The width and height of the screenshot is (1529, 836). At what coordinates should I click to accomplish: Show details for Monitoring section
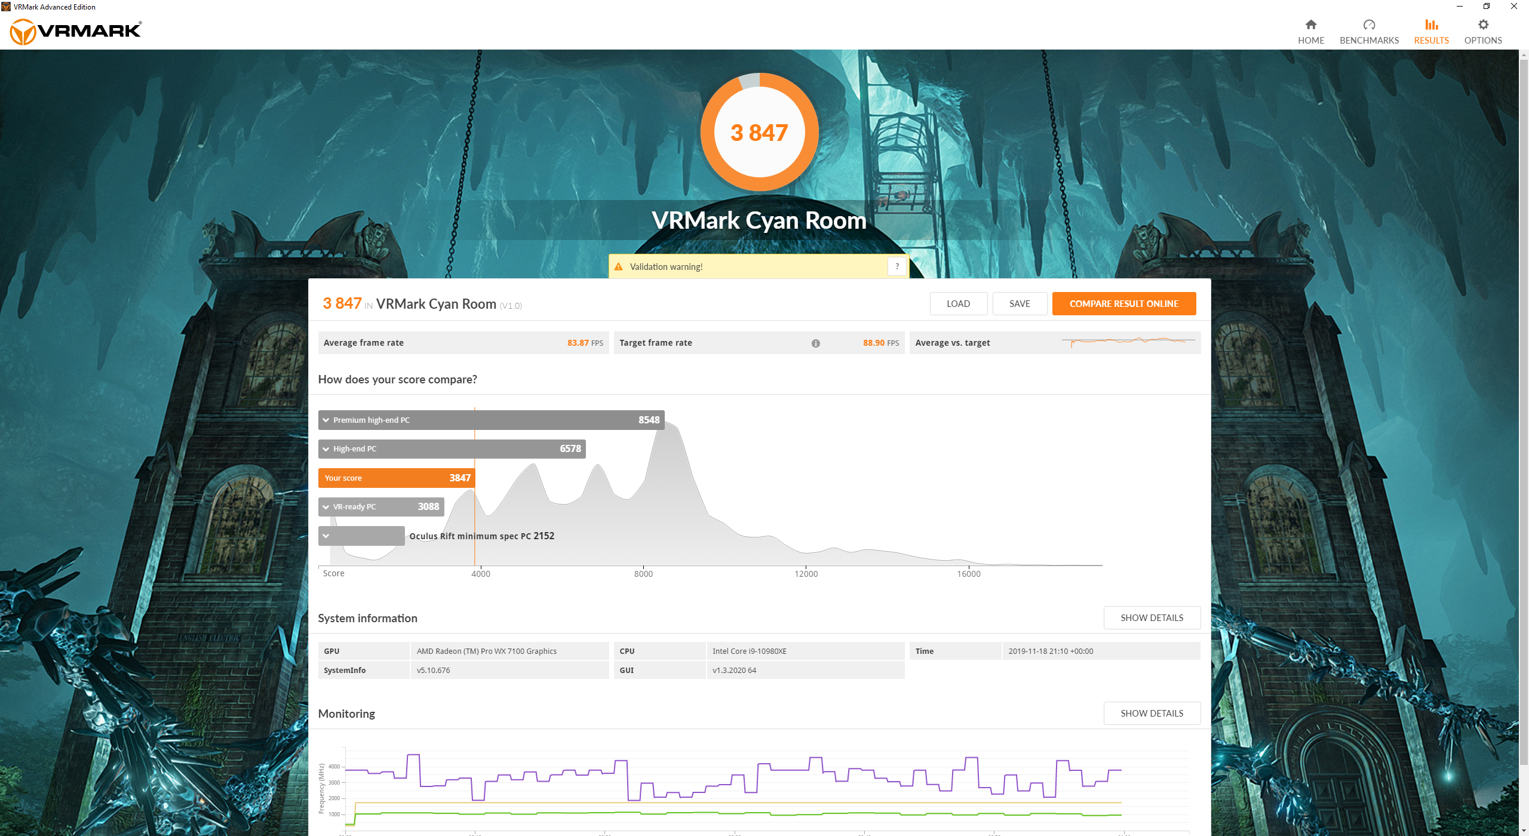[x=1151, y=714]
